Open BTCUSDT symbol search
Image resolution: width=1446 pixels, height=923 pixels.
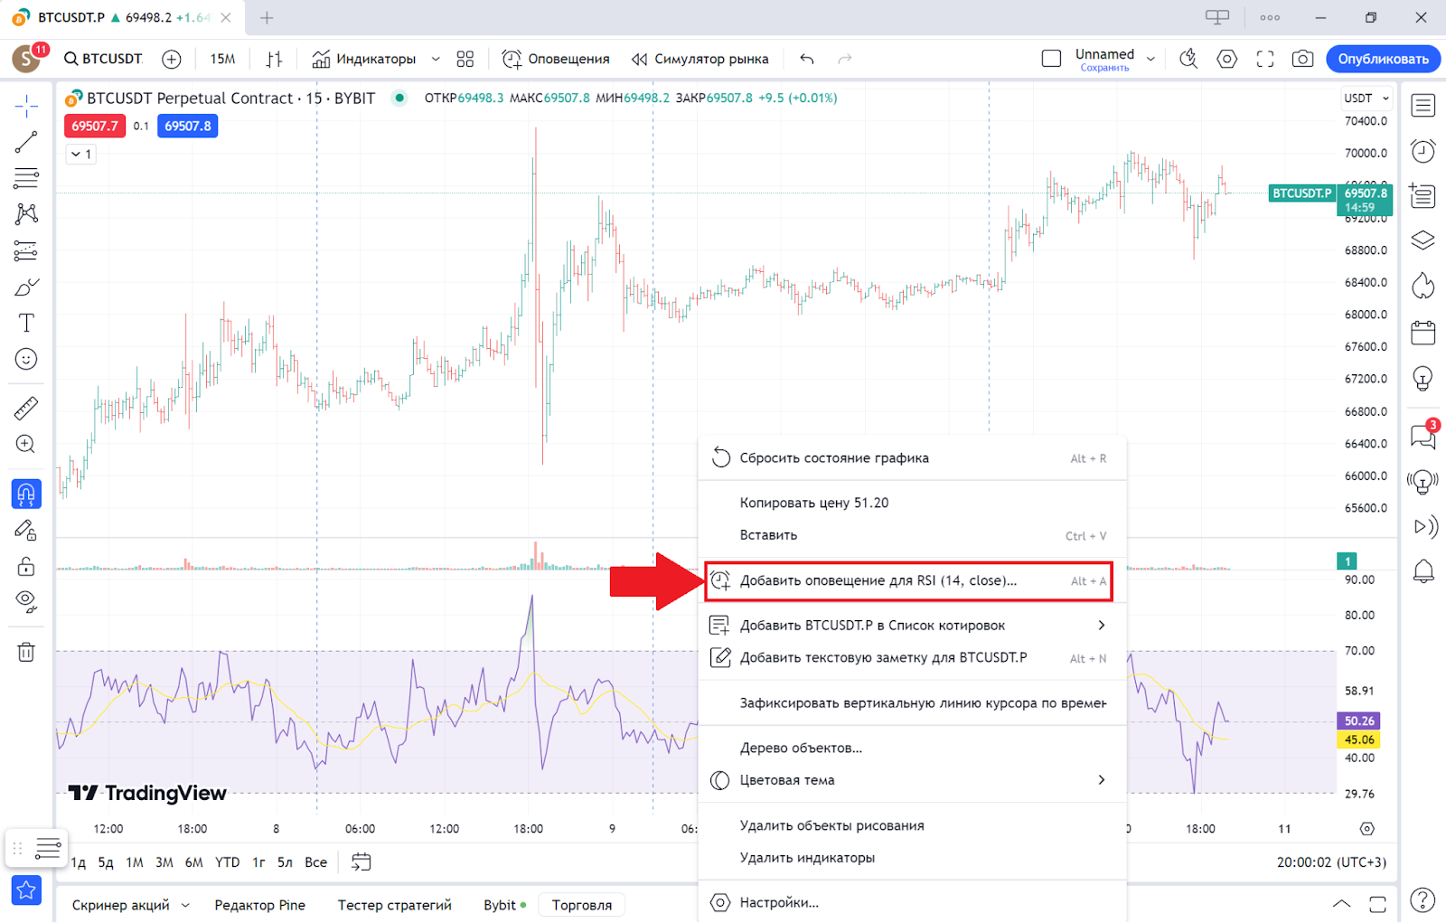(104, 59)
